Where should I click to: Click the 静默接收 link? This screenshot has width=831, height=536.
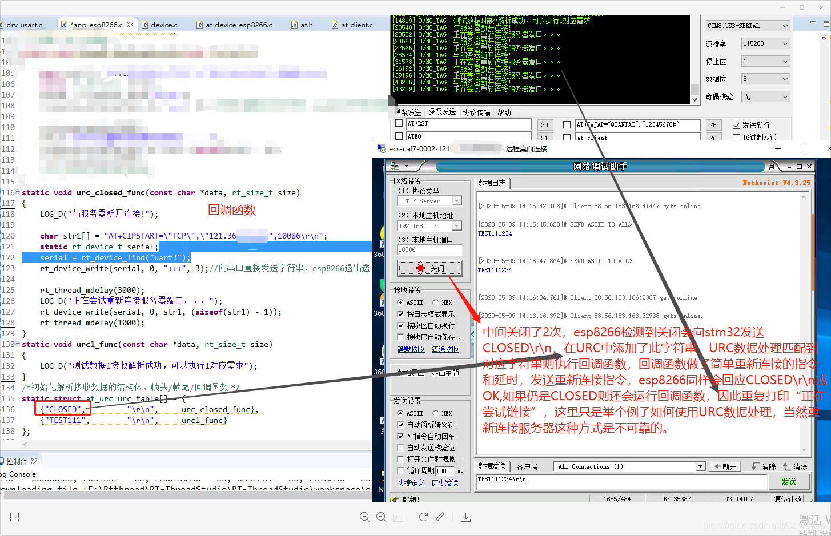[411, 349]
